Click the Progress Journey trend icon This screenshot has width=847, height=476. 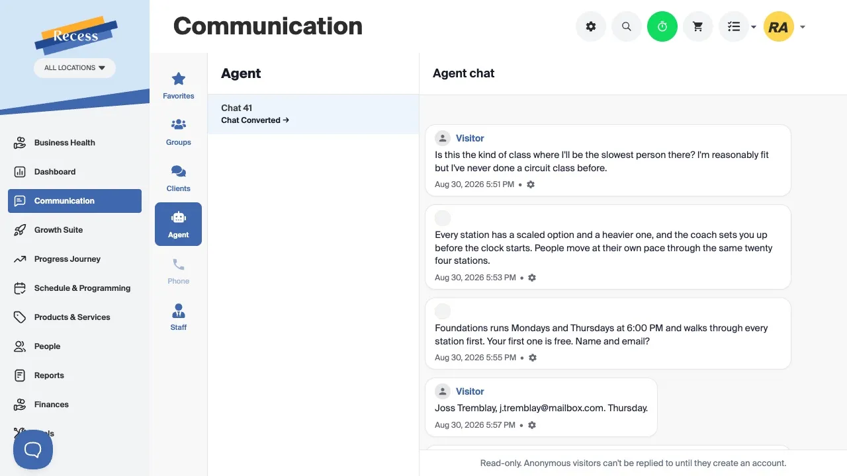click(20, 259)
